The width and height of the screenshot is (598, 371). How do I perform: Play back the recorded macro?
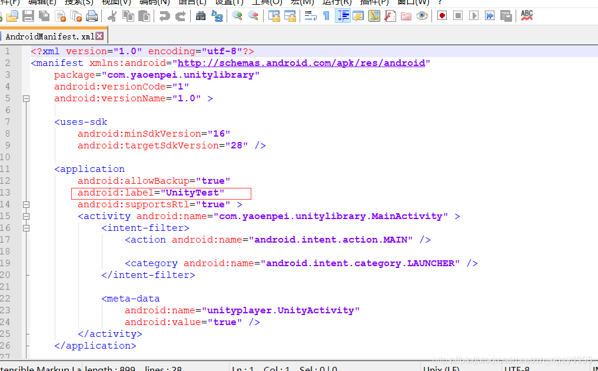(474, 16)
